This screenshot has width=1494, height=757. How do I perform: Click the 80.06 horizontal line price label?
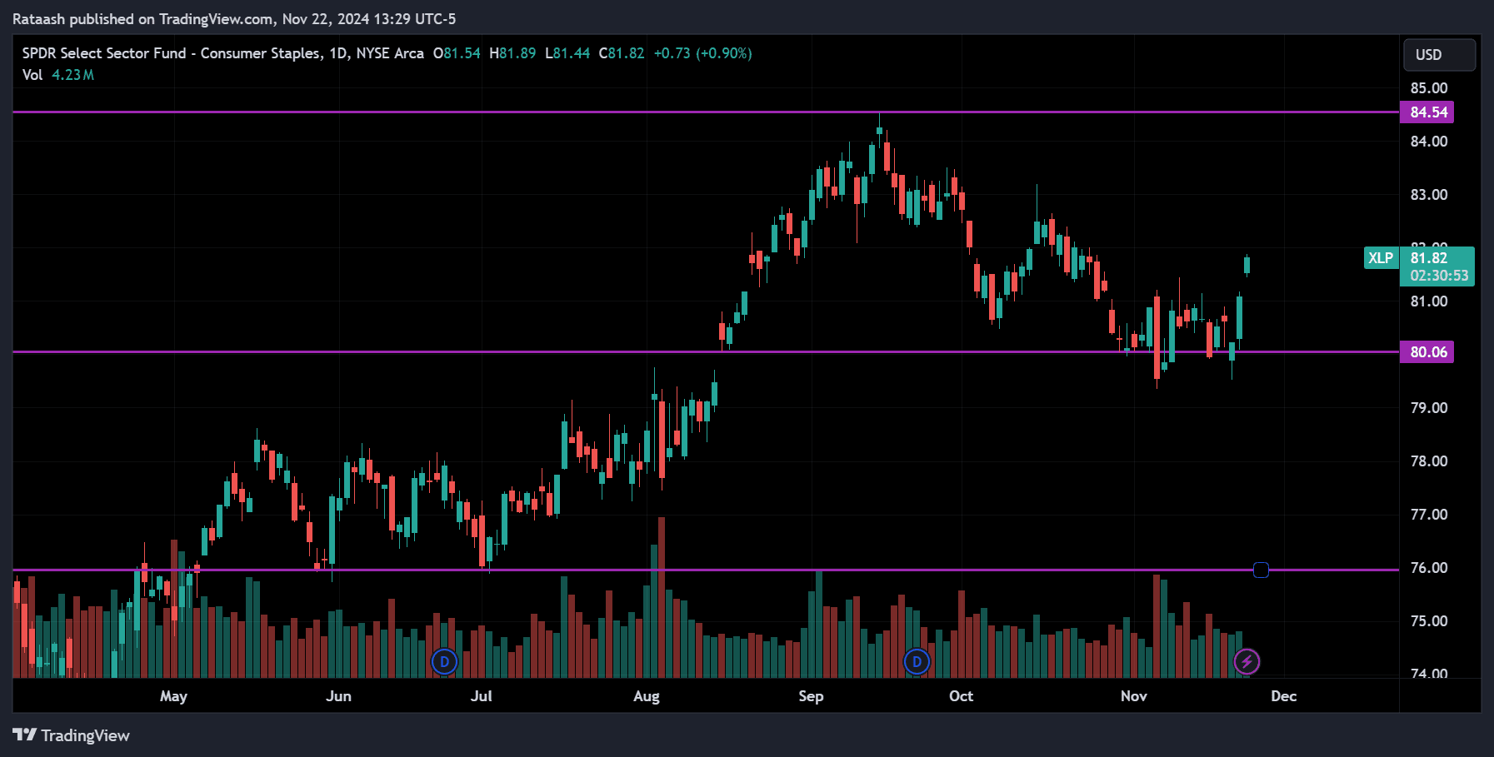pyautogui.click(x=1427, y=352)
